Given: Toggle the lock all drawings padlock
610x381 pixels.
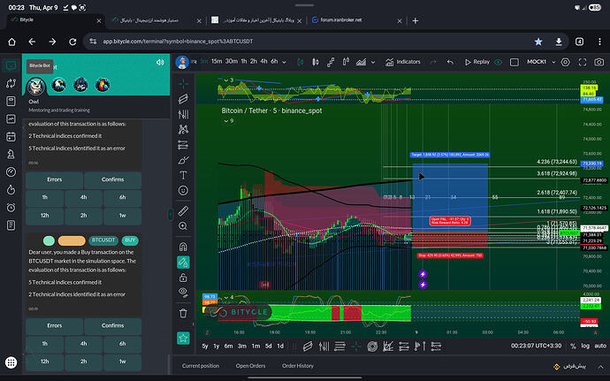Looking at the screenshot, I should click(183, 278).
